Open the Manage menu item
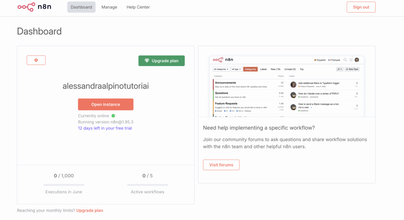Screen dimensions: 404x220 point(109,7)
